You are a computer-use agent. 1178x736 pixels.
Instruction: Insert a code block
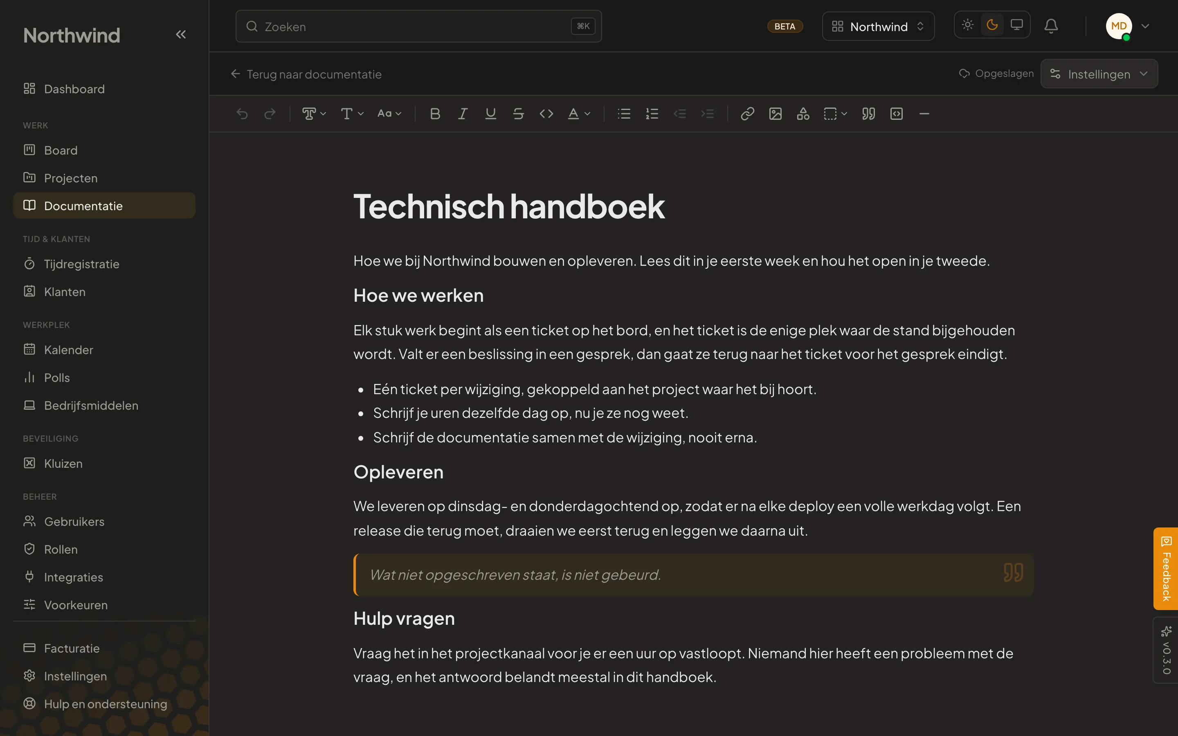tap(896, 114)
